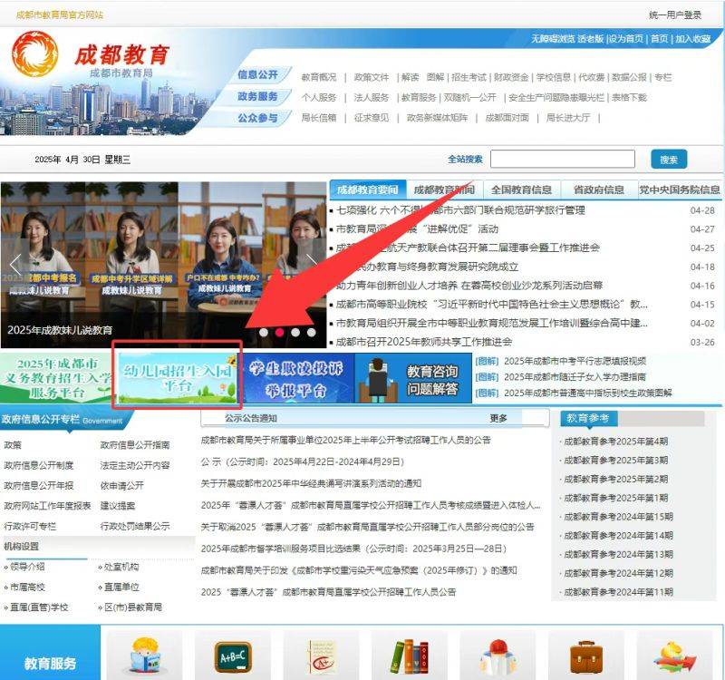The height and width of the screenshot is (680, 725).
Task: Select the third carousel dot
Action: [295, 332]
